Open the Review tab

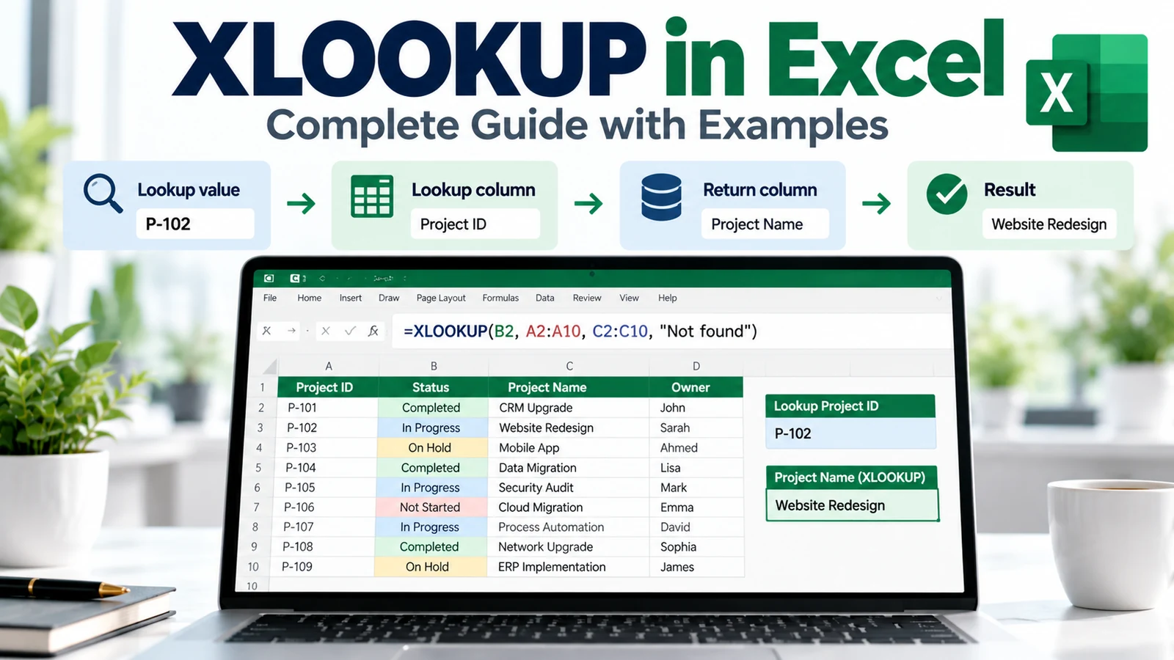(587, 298)
